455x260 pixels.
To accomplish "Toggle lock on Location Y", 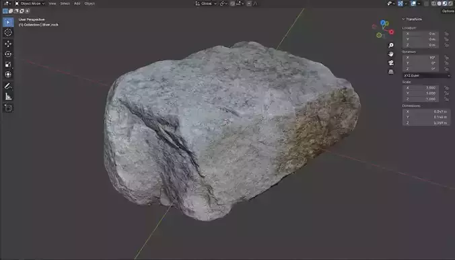I will (446, 39).
